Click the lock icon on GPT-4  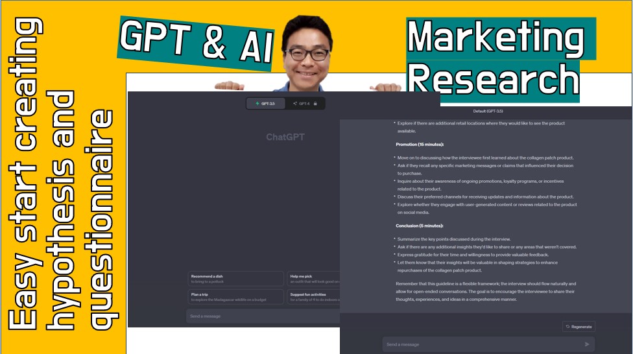(315, 104)
